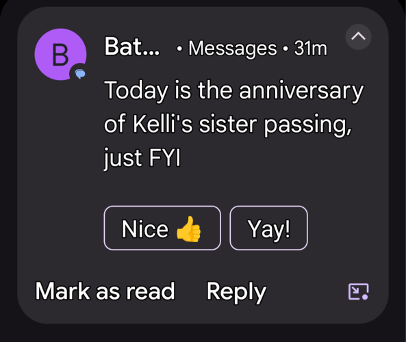Tap the word 'passing,' in the message
This screenshot has height=342, width=406.
[308, 126]
